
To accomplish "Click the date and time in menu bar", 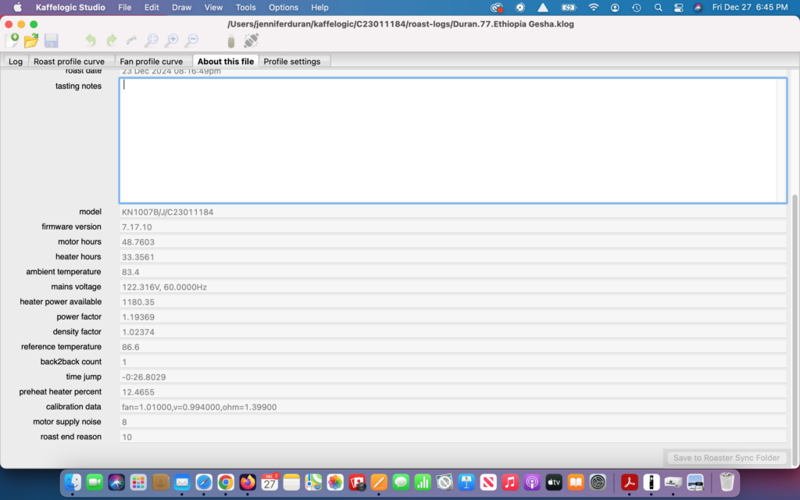I will [749, 8].
